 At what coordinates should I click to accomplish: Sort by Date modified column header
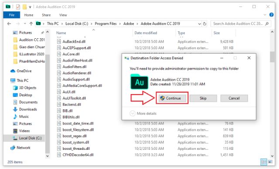click(x=146, y=33)
